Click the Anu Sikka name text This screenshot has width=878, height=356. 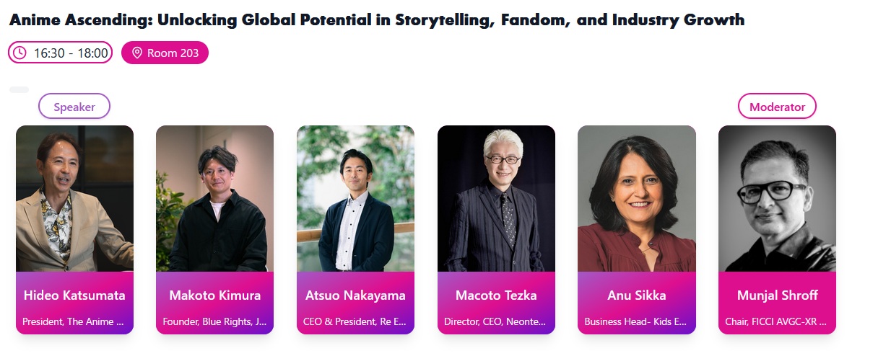point(637,295)
